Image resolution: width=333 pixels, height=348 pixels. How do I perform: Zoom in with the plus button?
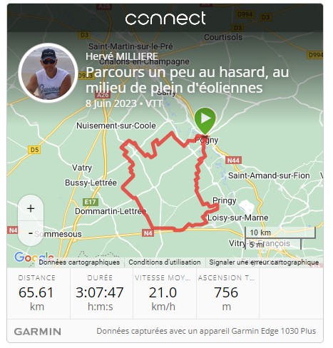[31, 208]
